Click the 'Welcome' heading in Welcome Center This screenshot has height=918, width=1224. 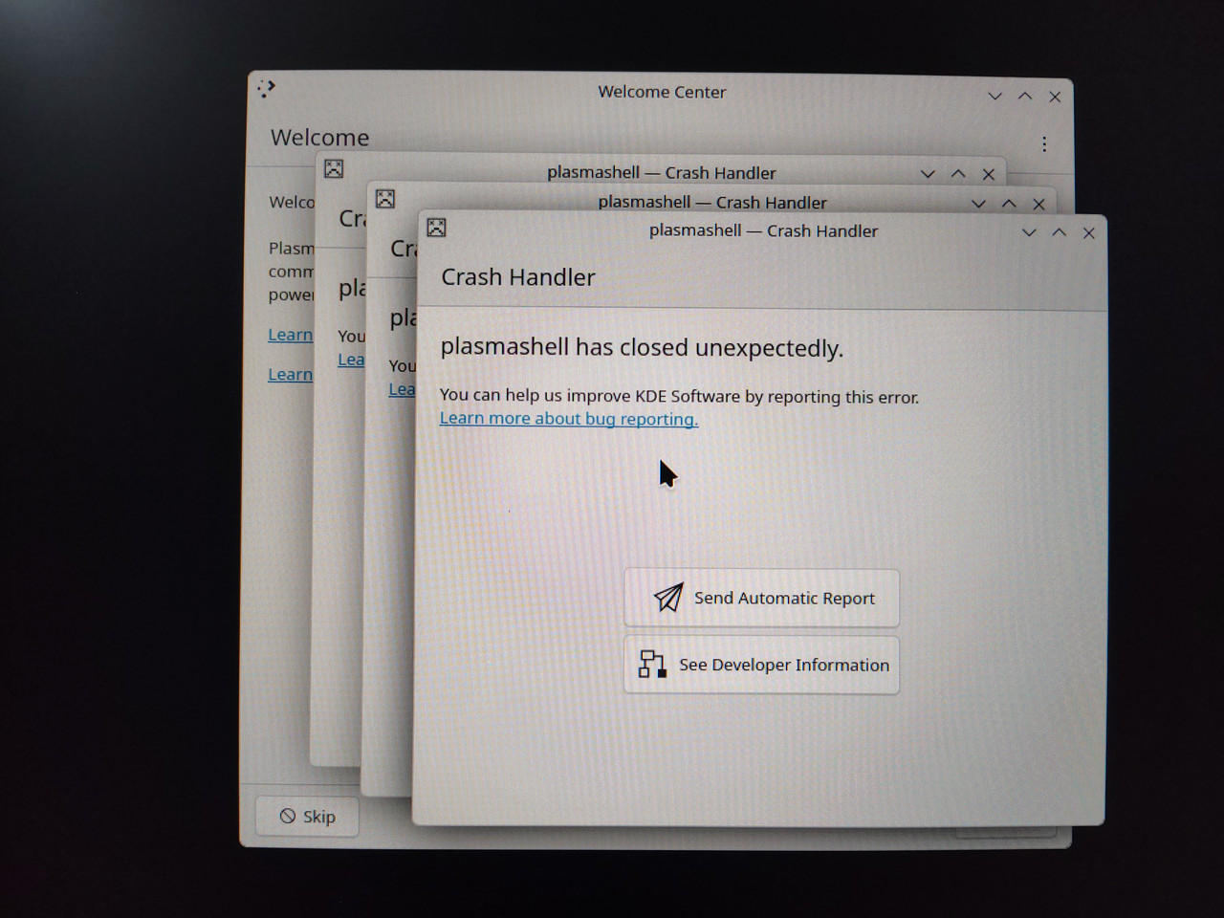click(319, 138)
